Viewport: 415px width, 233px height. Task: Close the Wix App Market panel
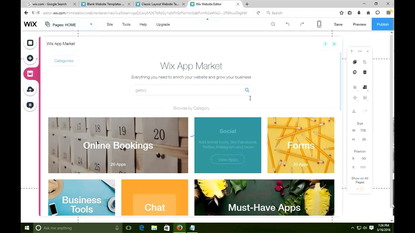coord(334,44)
